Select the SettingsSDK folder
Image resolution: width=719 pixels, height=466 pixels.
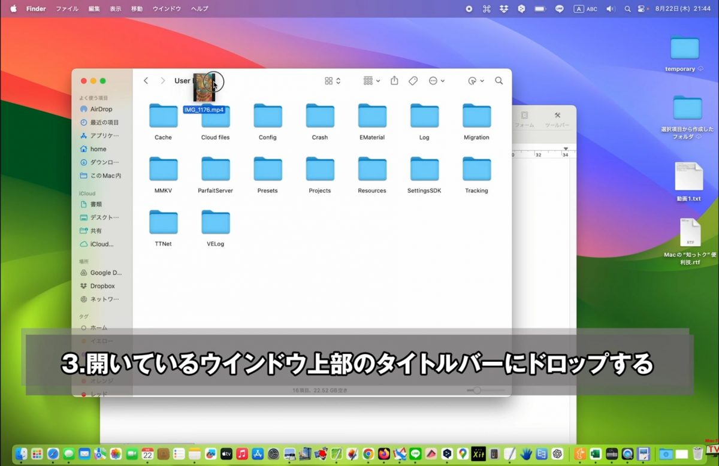(x=424, y=175)
